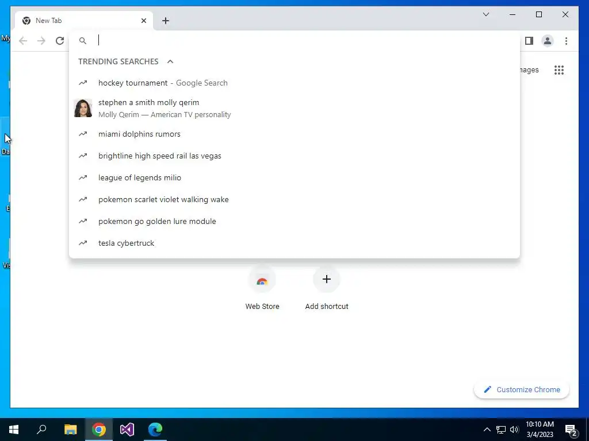Choose 'pokemon scarlet violet walking wake' suggestion
Image resolution: width=589 pixels, height=441 pixels.
point(294,199)
